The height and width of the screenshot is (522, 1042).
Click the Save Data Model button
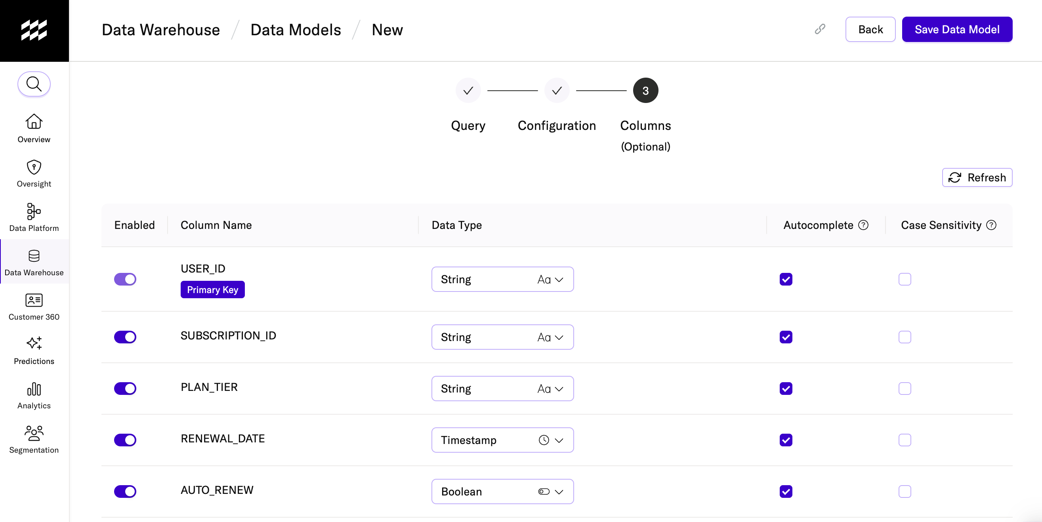(x=957, y=30)
